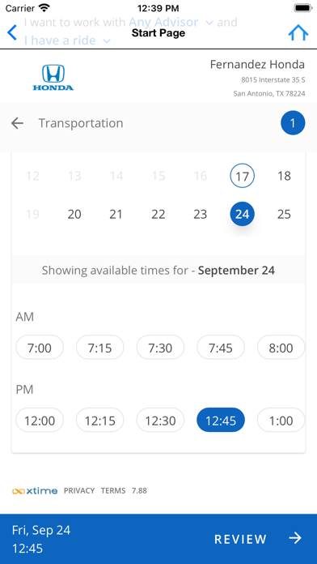This screenshot has height=564, width=317.
Task: Pick the 7:45 AM time option
Action: point(221,348)
